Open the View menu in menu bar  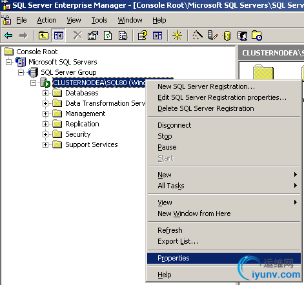tap(74, 20)
